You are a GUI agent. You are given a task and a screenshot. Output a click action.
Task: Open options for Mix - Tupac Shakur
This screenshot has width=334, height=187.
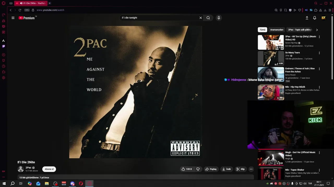point(319,170)
